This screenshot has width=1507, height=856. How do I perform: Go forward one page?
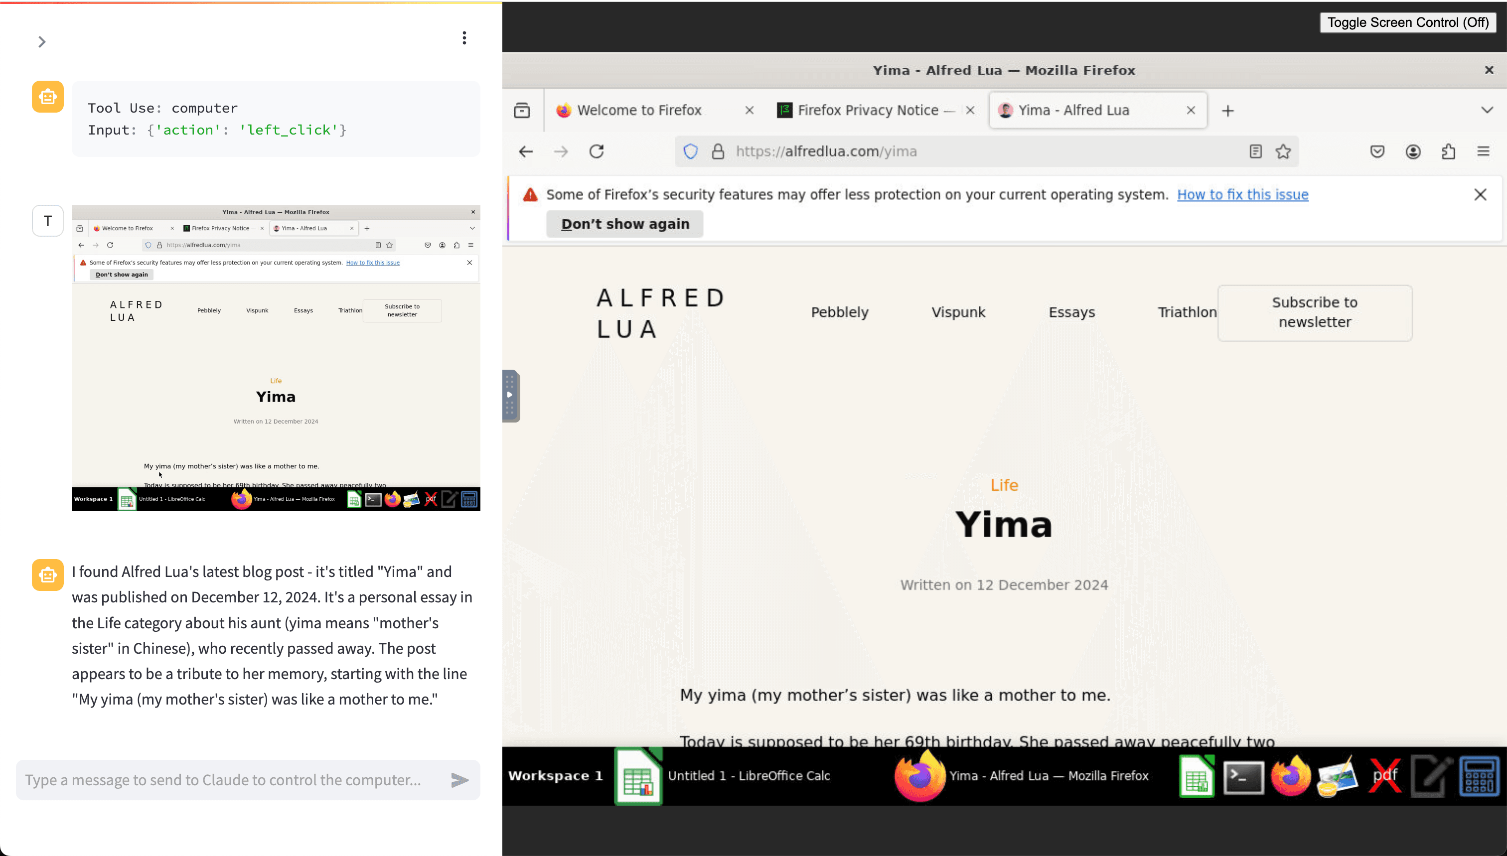pyautogui.click(x=561, y=151)
